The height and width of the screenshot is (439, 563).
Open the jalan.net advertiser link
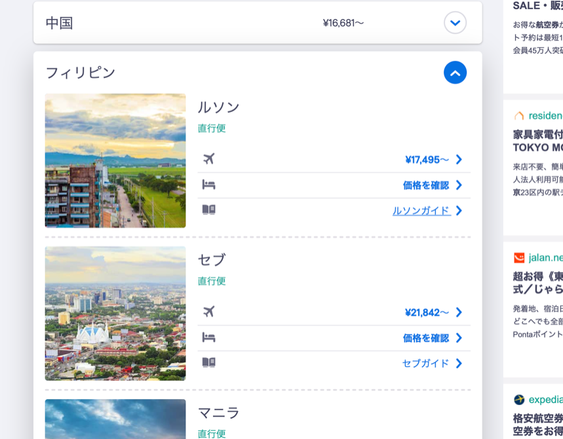click(546, 258)
